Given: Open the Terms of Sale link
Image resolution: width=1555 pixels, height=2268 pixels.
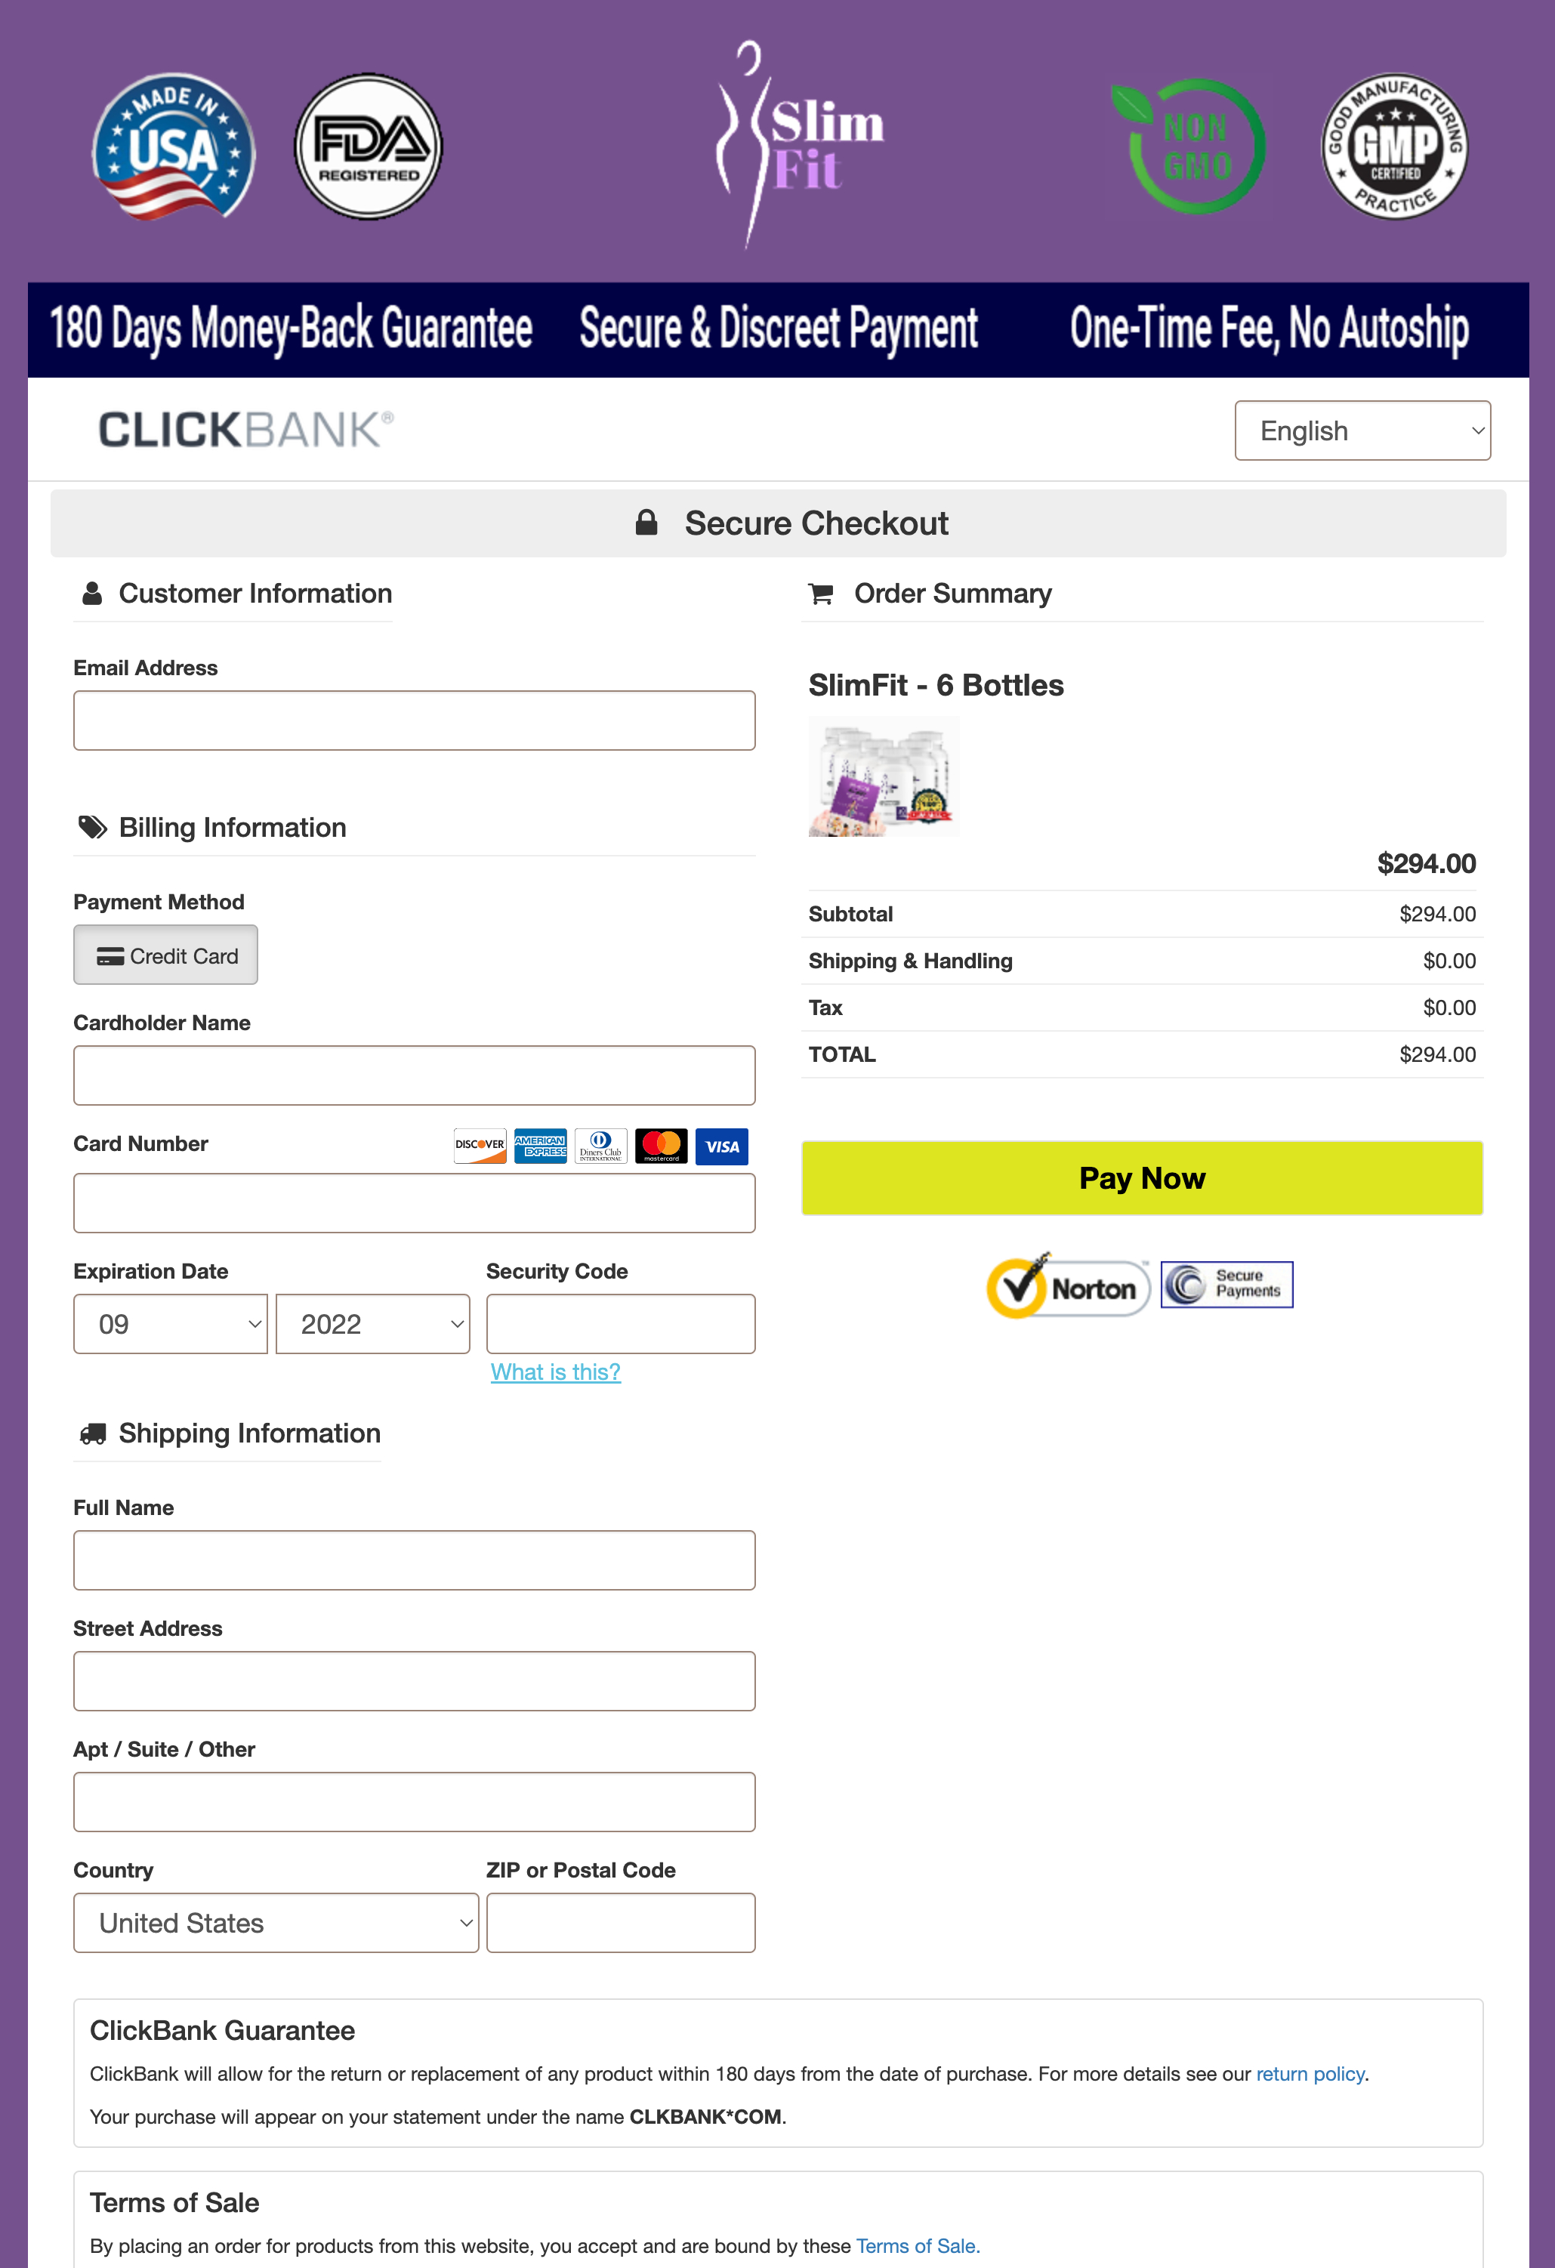Looking at the screenshot, I should point(915,2245).
